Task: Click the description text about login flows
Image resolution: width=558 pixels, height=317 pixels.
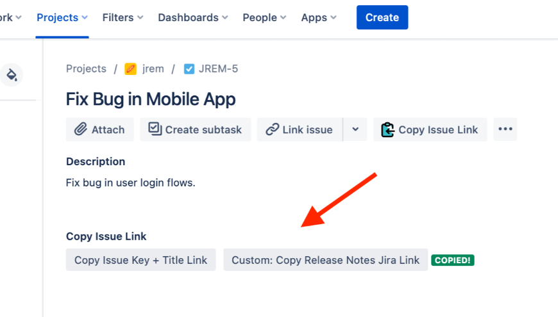Action: (130, 183)
